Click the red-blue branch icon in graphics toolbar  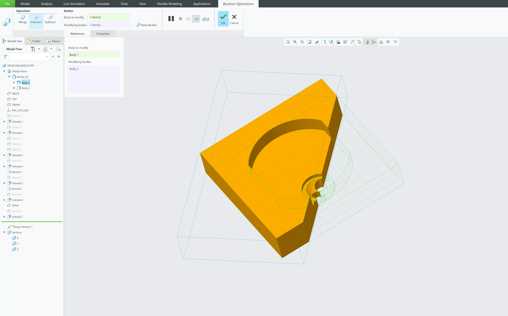tap(374, 42)
